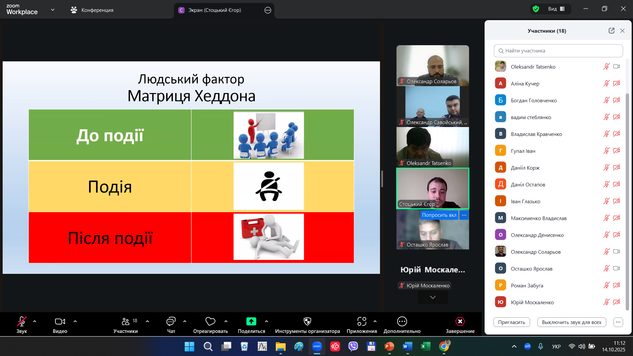Expand audio settings arrow next to microphone
633x356 pixels.
35,321
